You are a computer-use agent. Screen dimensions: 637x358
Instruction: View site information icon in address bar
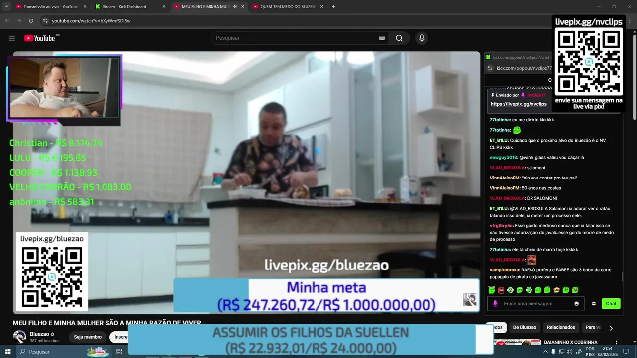[45, 21]
